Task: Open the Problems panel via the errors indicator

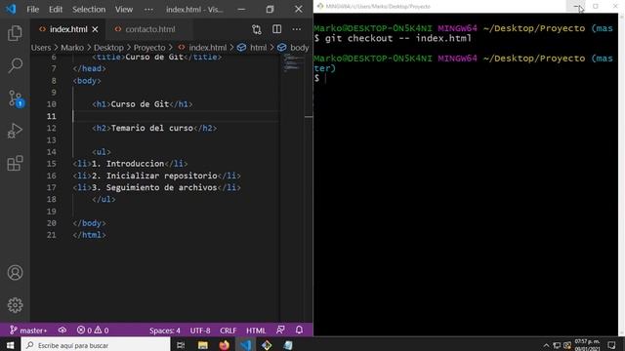Action: point(93,331)
